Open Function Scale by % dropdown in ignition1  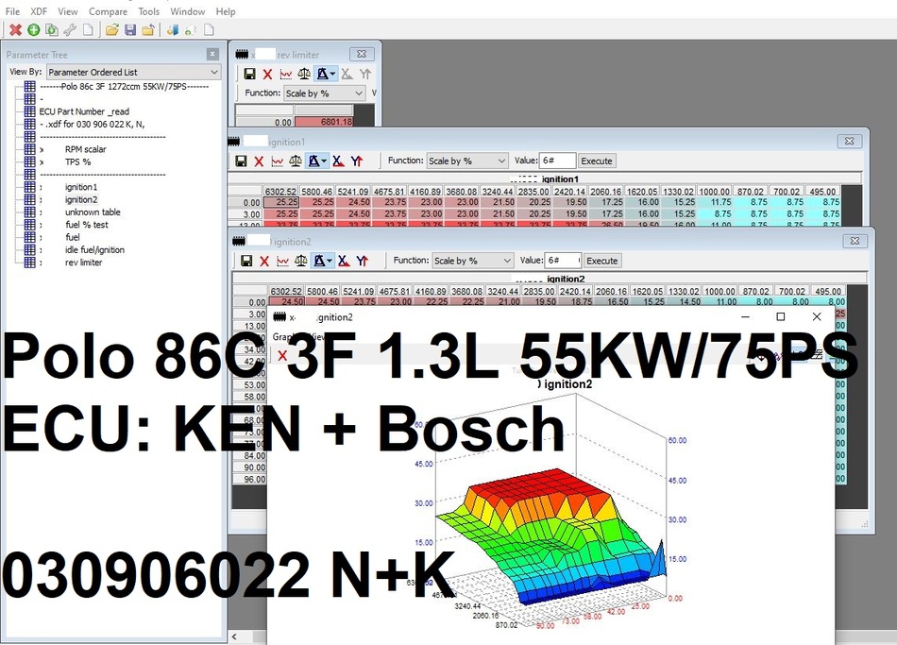tap(467, 161)
